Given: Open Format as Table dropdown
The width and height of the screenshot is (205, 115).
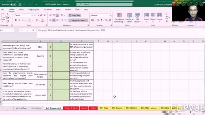Looking at the screenshot, I should pyautogui.click(x=129, y=18).
